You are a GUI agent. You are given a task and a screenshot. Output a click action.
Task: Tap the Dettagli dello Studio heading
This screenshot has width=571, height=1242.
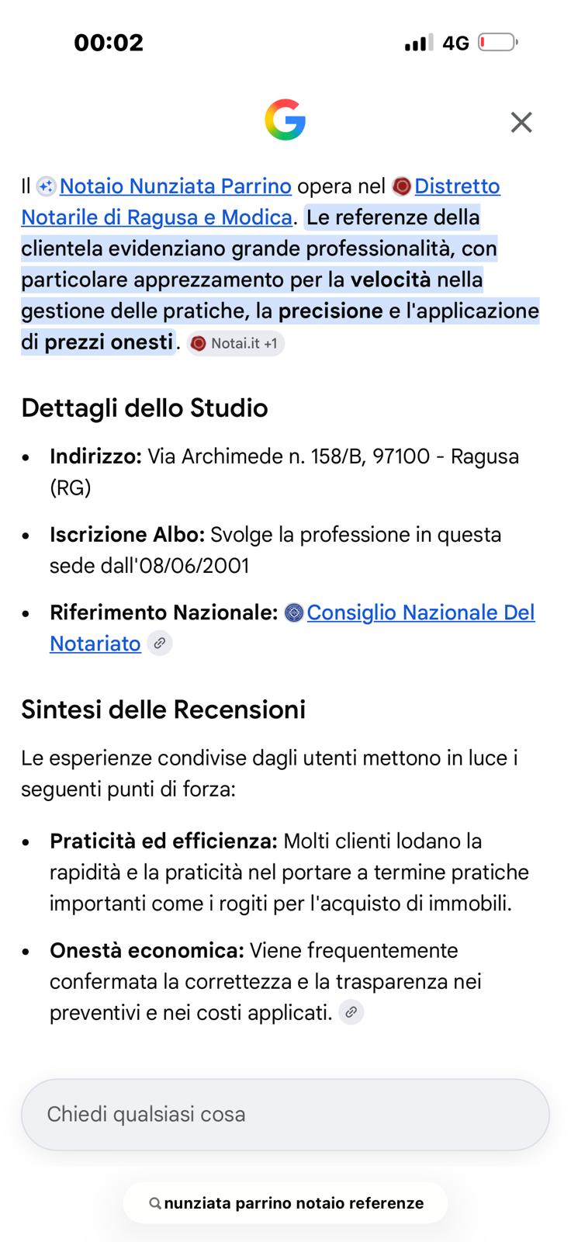point(144,408)
